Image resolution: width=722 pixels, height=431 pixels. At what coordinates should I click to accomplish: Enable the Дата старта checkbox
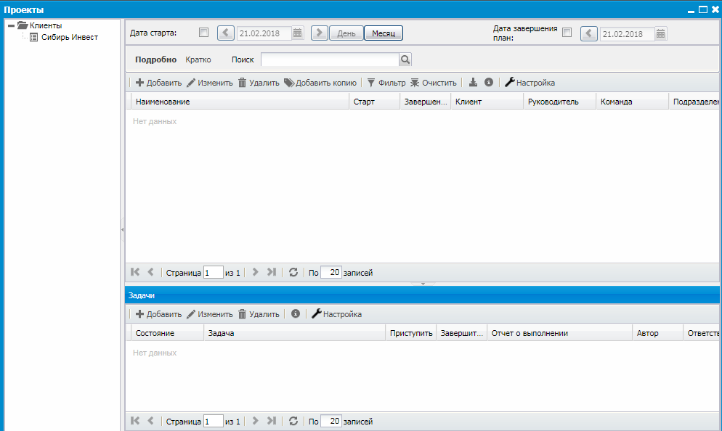[203, 33]
